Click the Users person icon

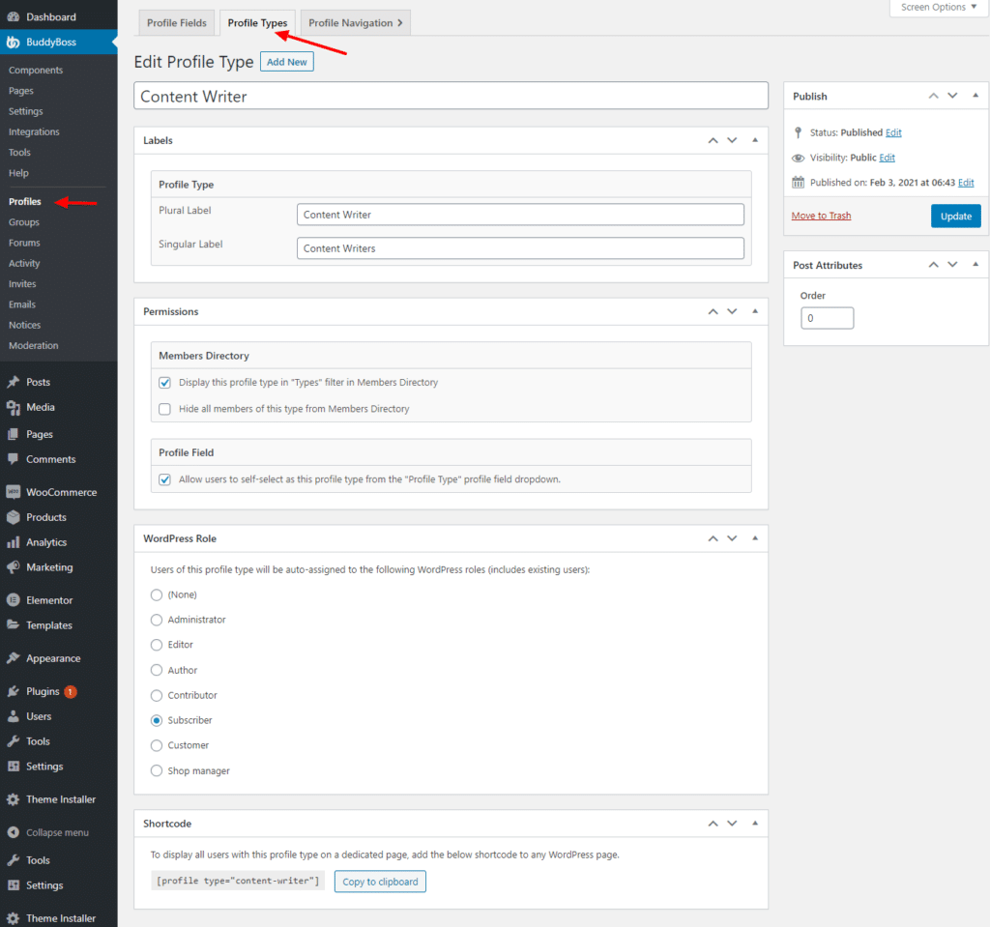(x=13, y=716)
